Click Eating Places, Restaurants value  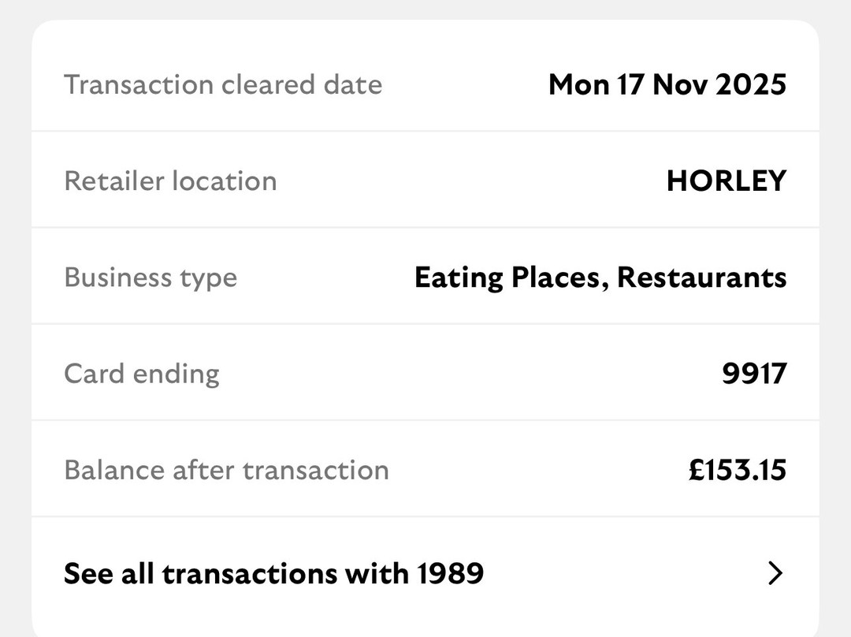(x=600, y=278)
